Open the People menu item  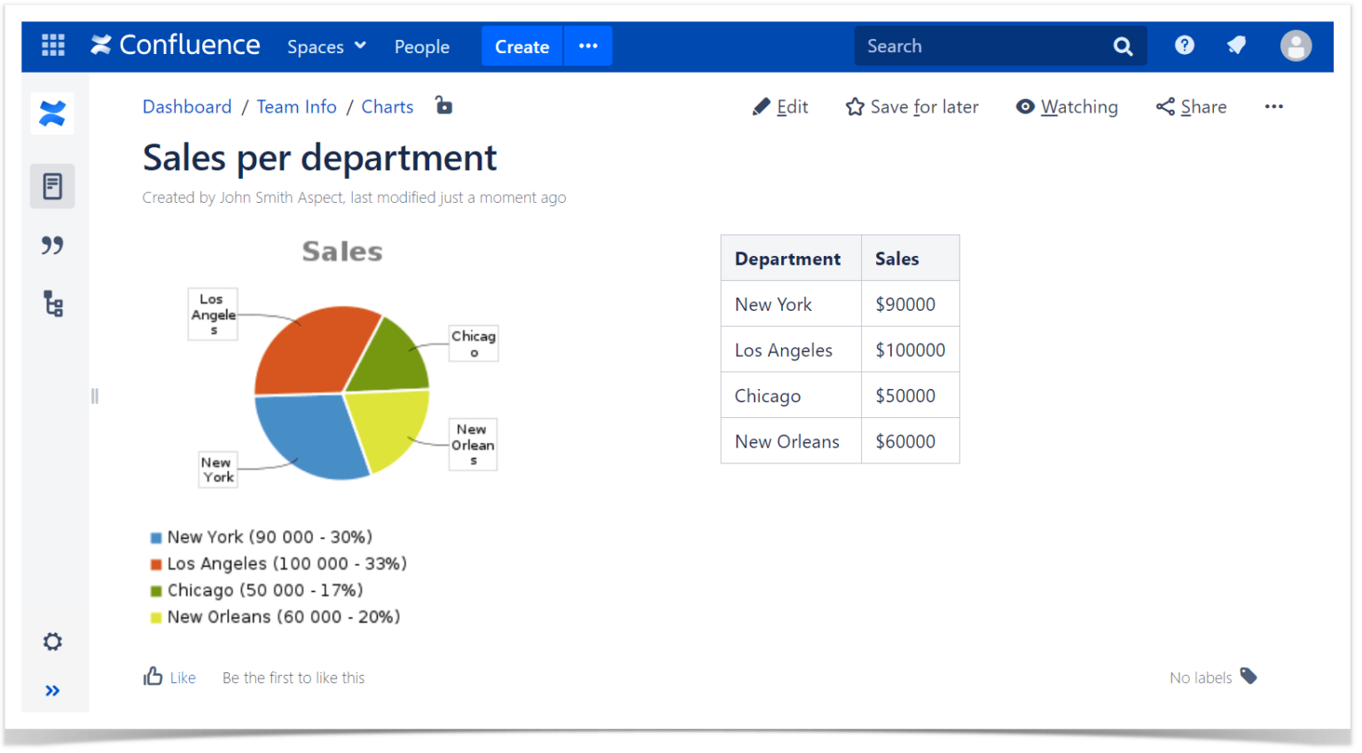(x=422, y=46)
